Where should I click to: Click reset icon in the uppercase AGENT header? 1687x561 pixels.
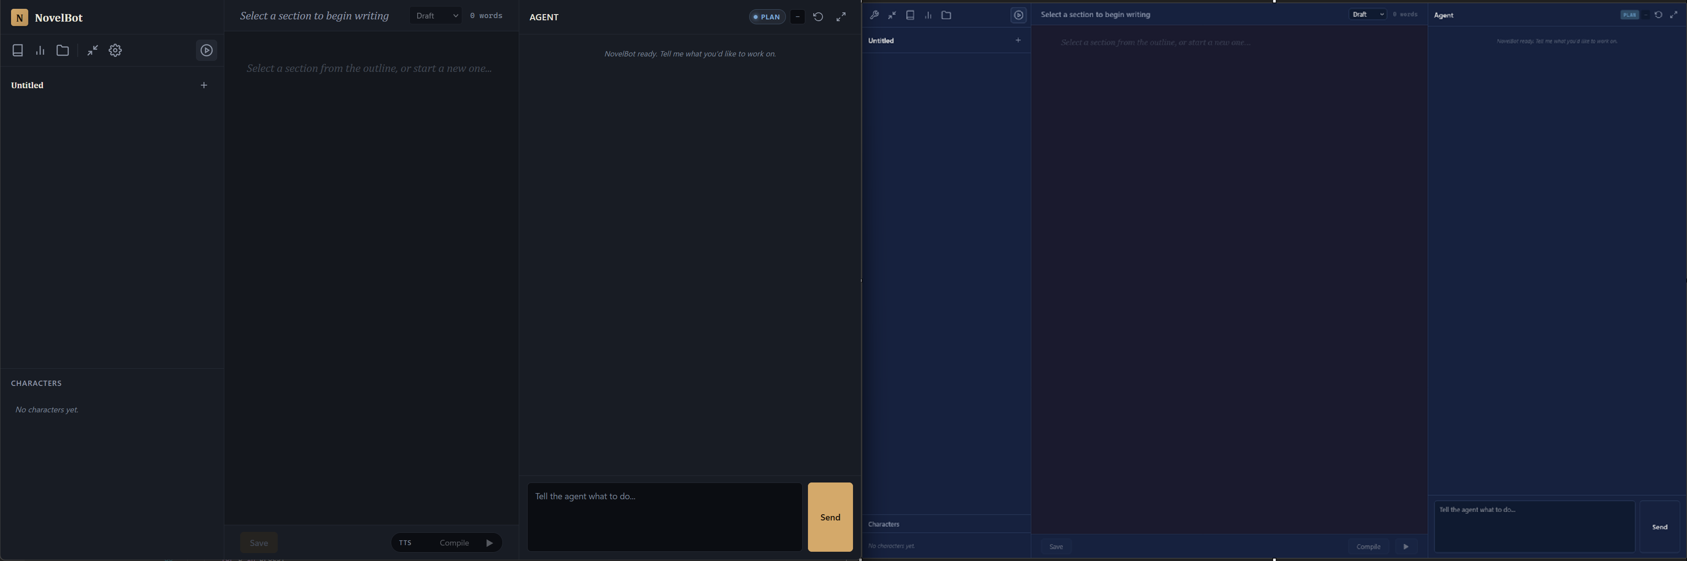point(818,17)
